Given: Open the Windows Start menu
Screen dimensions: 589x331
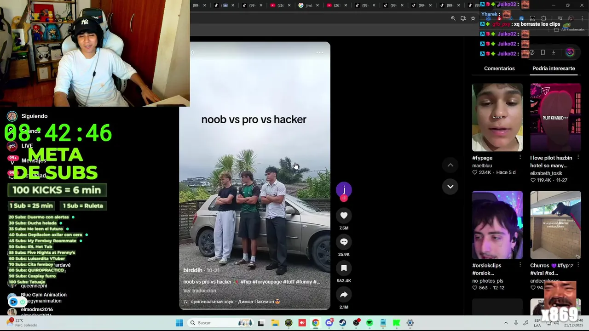Looking at the screenshot, I should (x=179, y=323).
